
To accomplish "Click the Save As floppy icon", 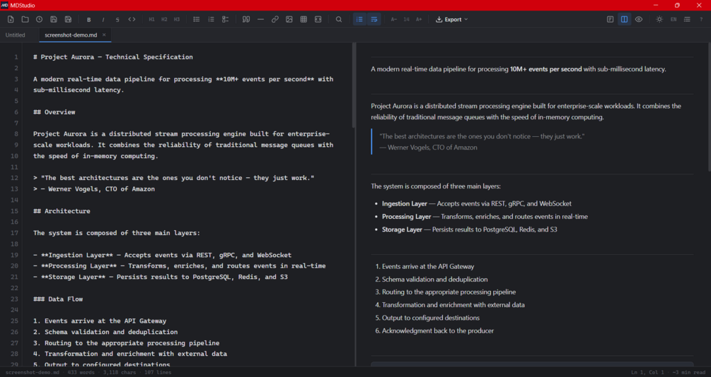I will tap(68, 20).
